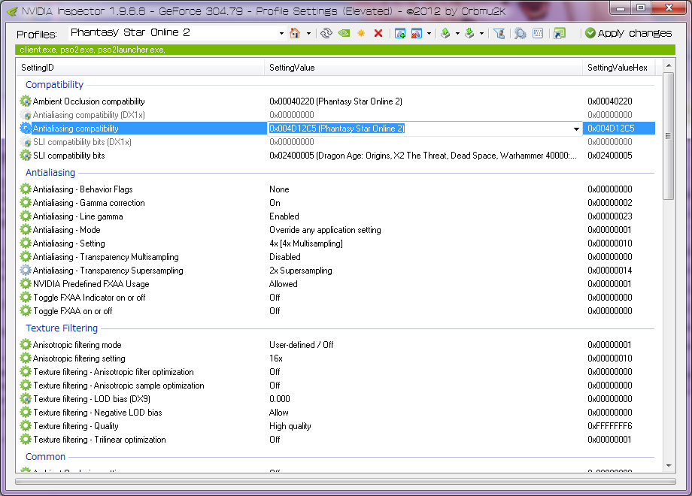The height and width of the screenshot is (496, 692).
Task: Click the value 4x [4x Multisampling]
Action: 306,243
